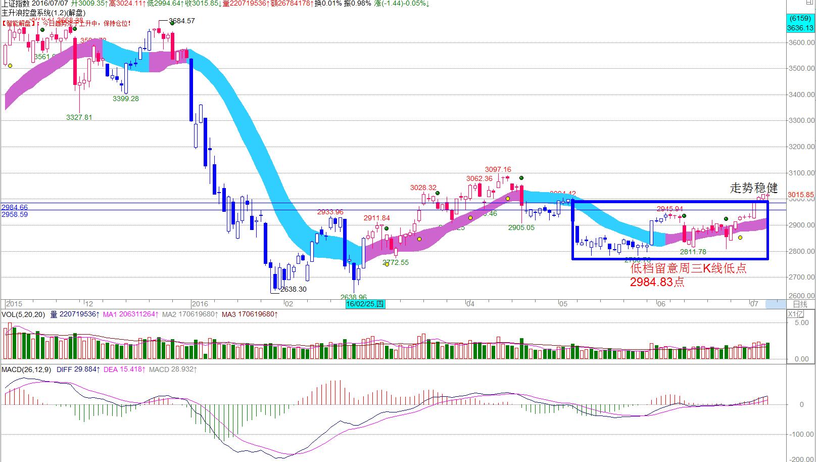Select the 2958.59 horizontal line label
The height and width of the screenshot is (462, 816).
(x=15, y=214)
